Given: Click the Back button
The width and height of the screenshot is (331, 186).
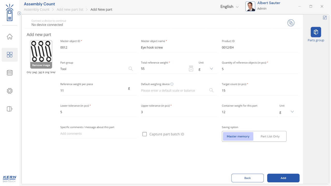Looking at the screenshot, I should (x=247, y=178).
